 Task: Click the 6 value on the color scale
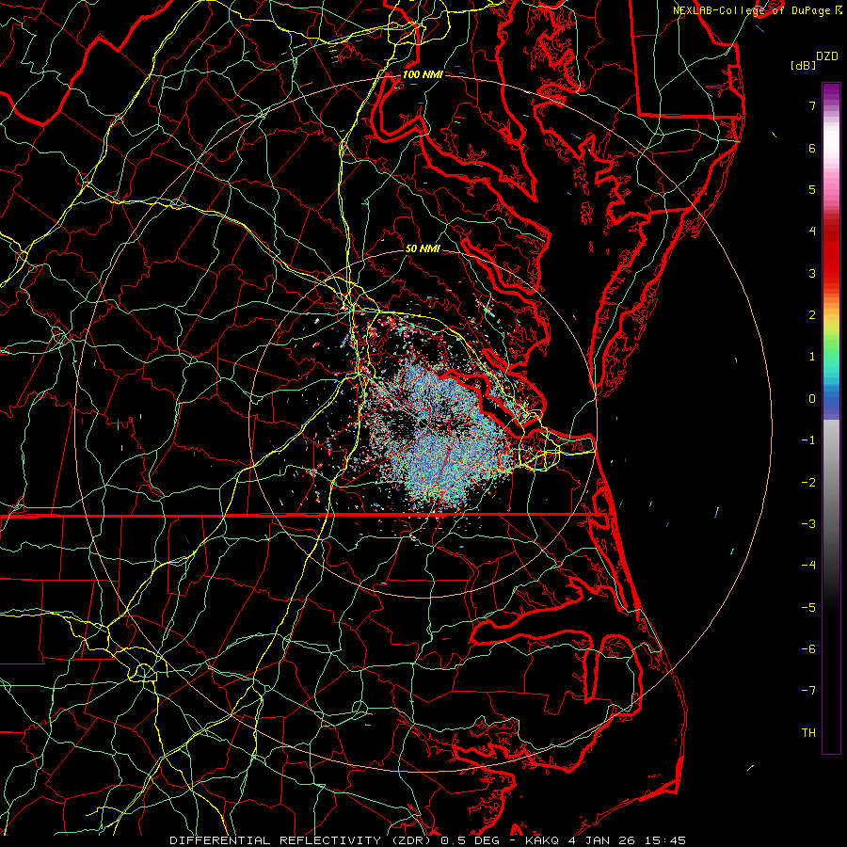[812, 148]
